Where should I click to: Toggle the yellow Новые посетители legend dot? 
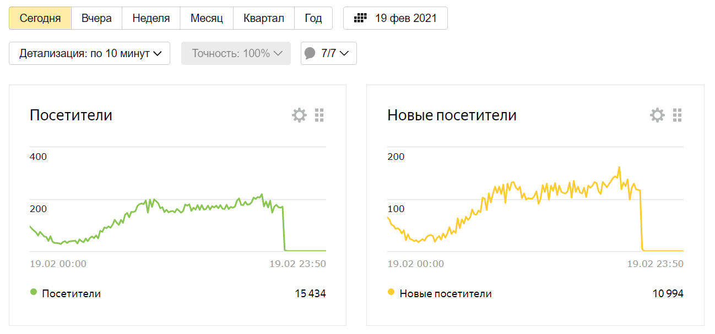pyautogui.click(x=391, y=293)
